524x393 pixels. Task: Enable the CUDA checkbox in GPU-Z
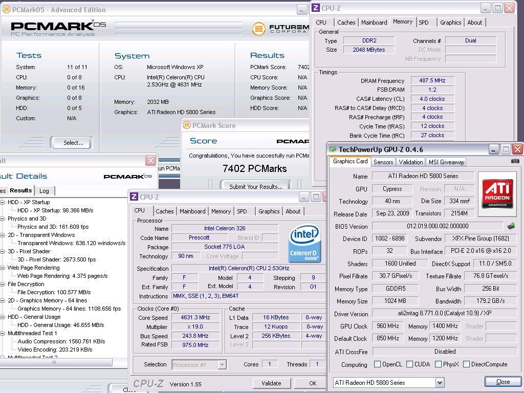[x=409, y=364]
